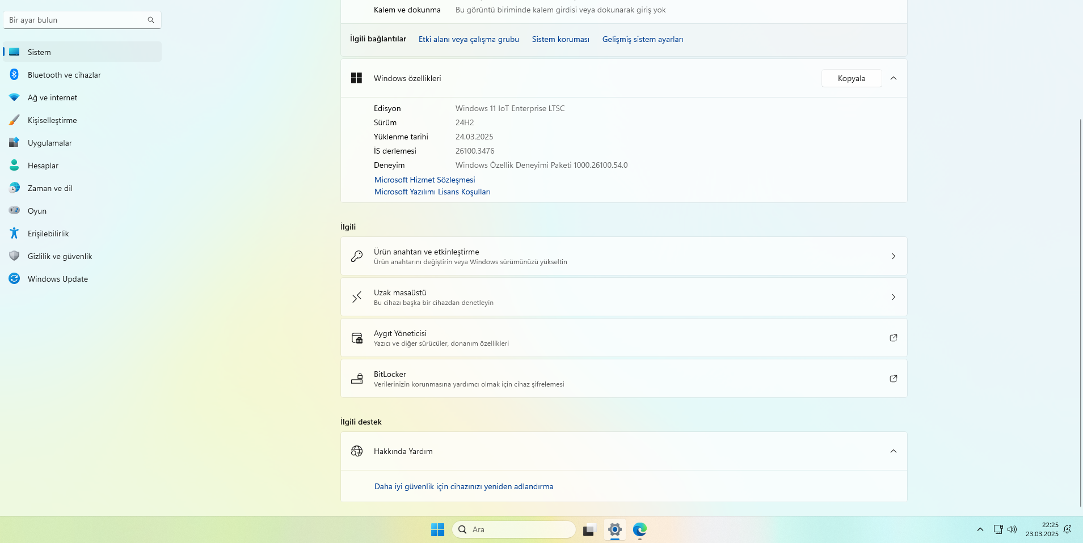Open Ürün anahtarı ve etkinleştirme chevron
Screen dimensions: 1083x543
pos(894,256)
